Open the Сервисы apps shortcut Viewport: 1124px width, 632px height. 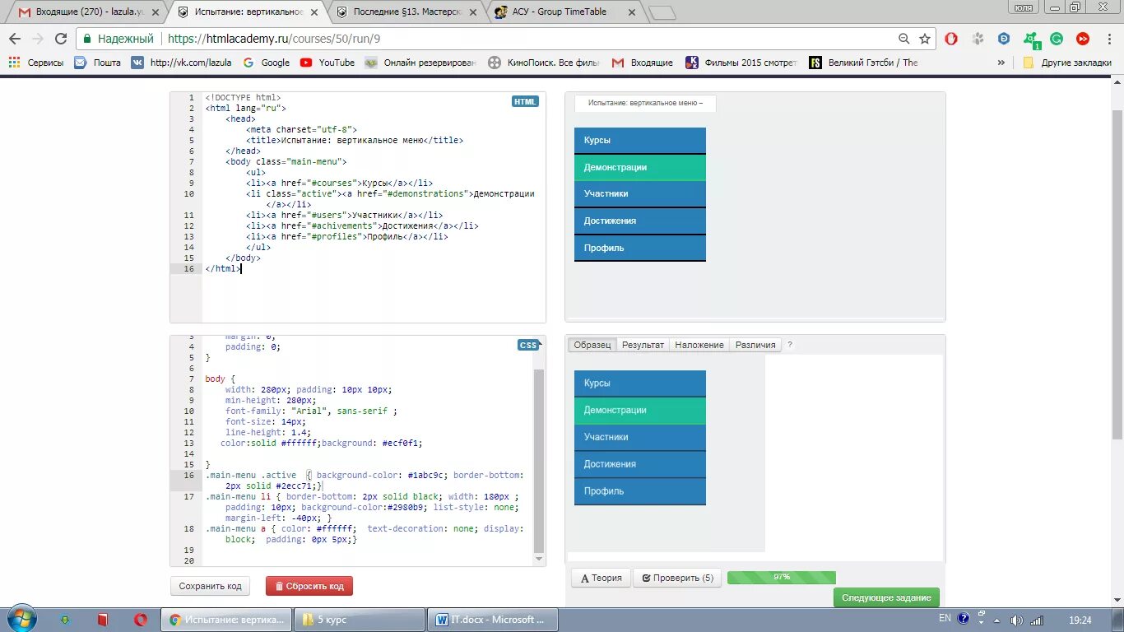pyautogui.click(x=36, y=63)
